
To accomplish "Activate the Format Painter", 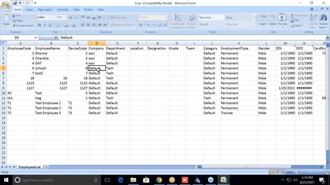I will [23, 26].
